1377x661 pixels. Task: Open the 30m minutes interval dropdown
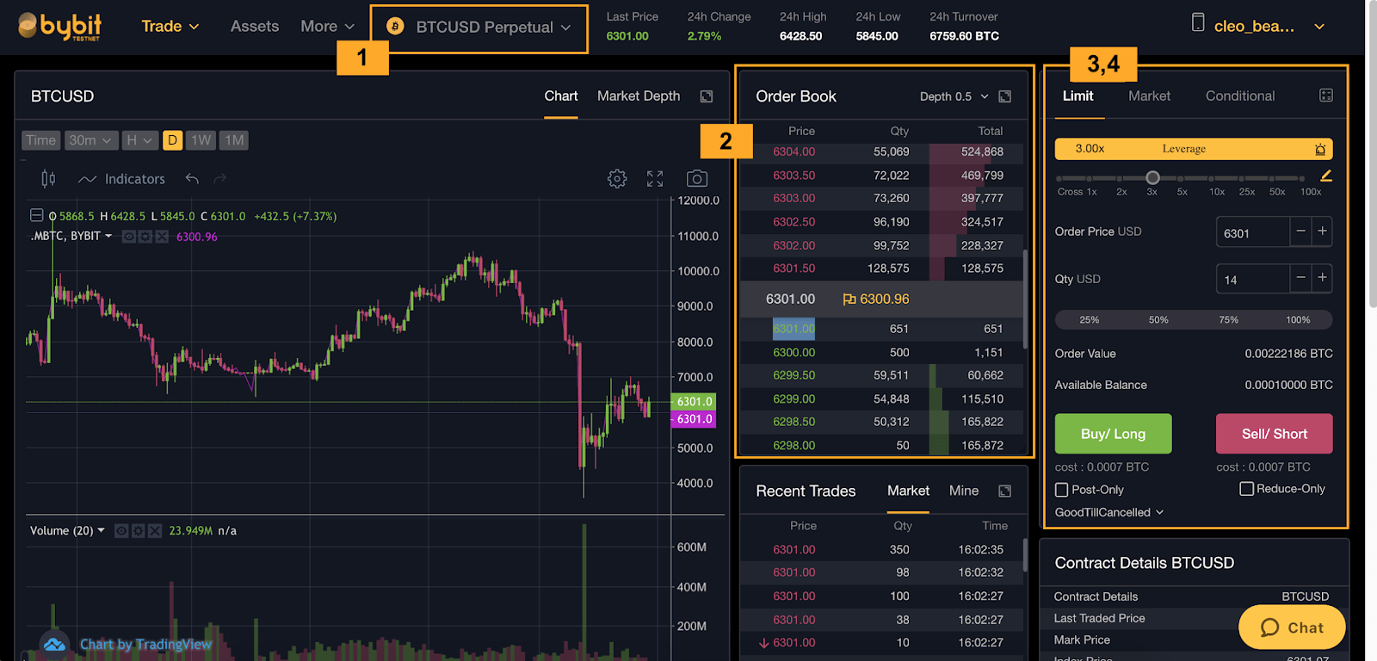pos(91,140)
